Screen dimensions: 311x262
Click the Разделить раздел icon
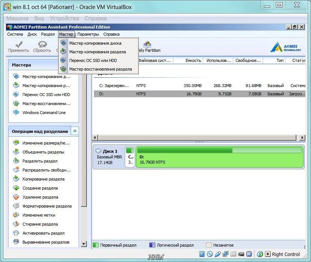tap(16, 161)
